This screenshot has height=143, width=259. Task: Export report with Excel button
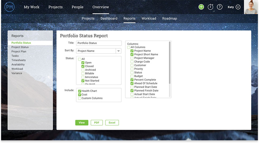click(112, 123)
